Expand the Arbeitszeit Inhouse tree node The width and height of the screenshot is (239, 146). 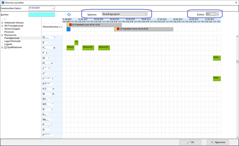[2, 23]
